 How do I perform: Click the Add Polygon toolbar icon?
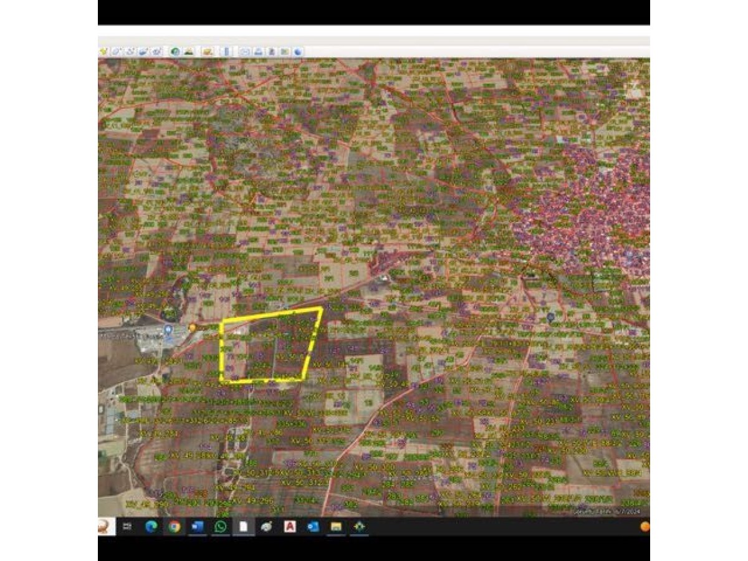tap(117, 52)
